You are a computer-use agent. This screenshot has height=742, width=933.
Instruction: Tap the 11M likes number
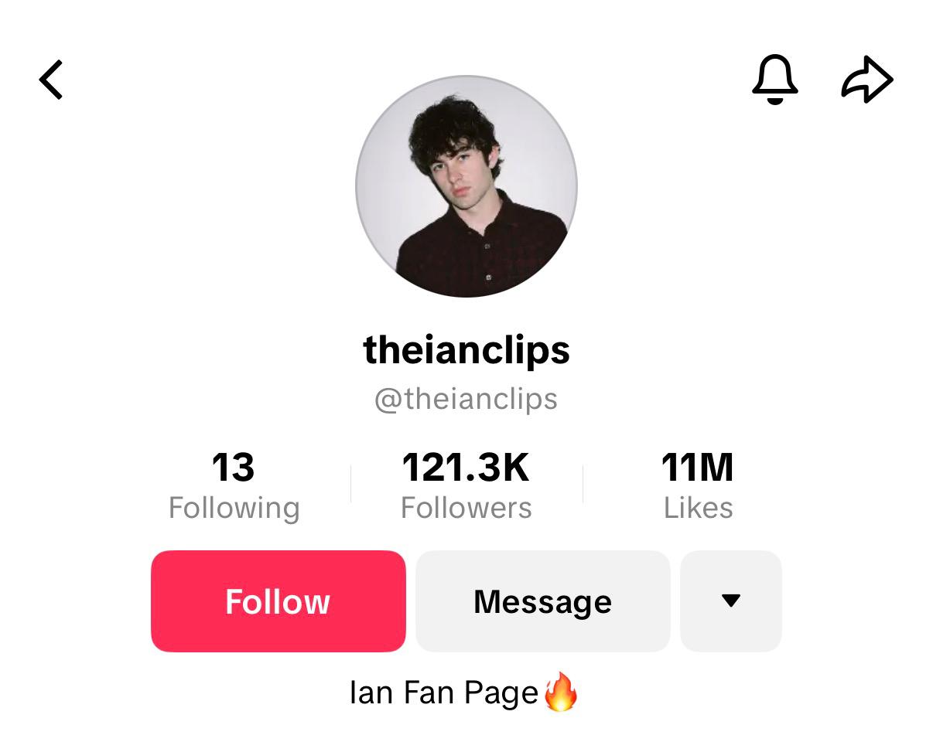click(x=698, y=468)
